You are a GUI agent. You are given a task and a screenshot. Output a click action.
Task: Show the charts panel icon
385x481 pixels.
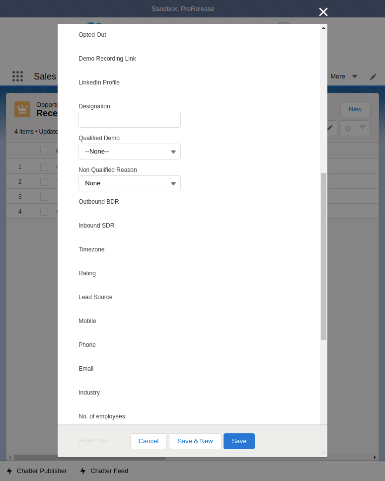pos(347,128)
